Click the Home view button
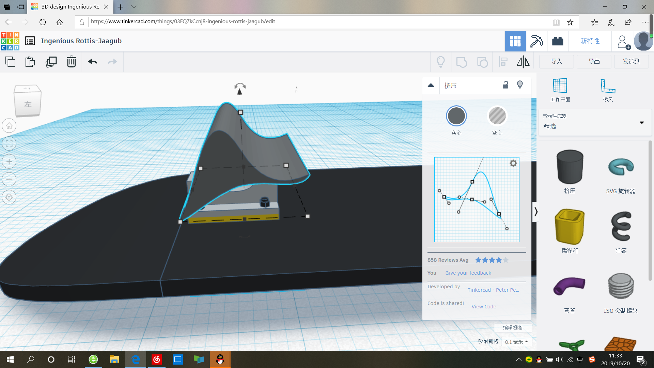 click(9, 126)
